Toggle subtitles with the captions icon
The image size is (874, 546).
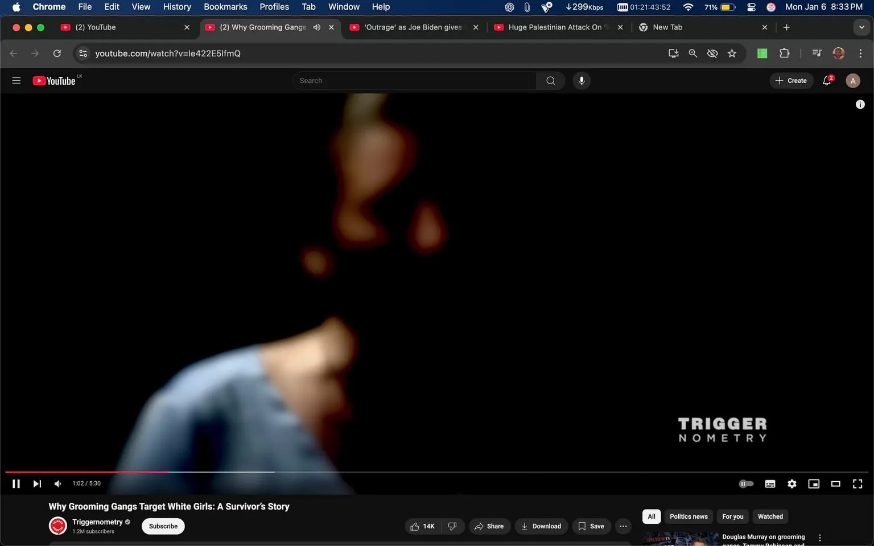click(770, 483)
